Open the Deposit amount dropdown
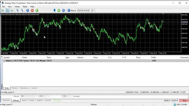Viewport: 189px width, 106px height. [x=36, y=96]
